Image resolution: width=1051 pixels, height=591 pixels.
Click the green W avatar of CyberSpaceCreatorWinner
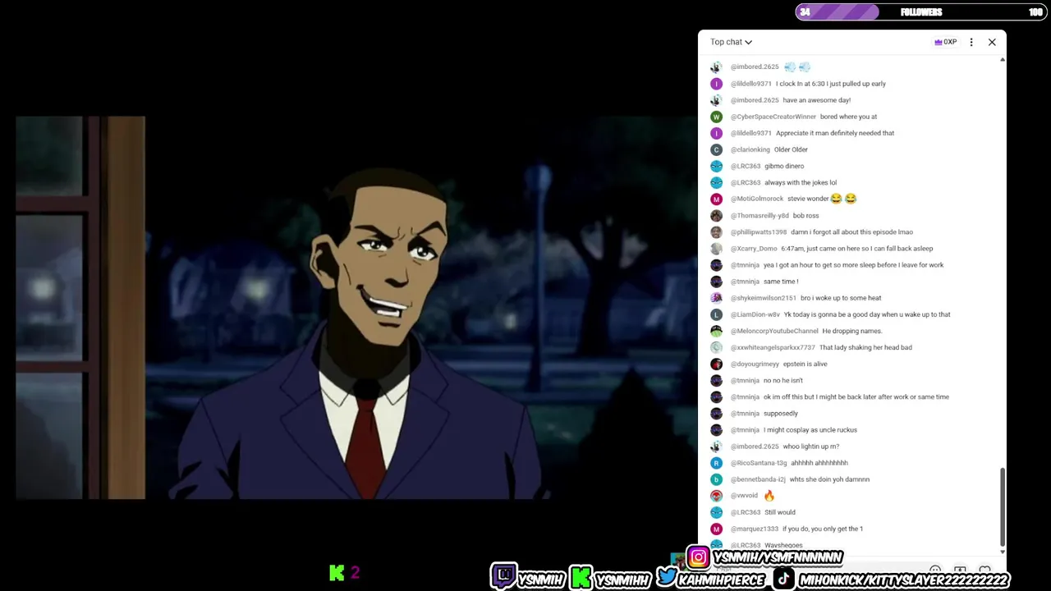coord(716,117)
